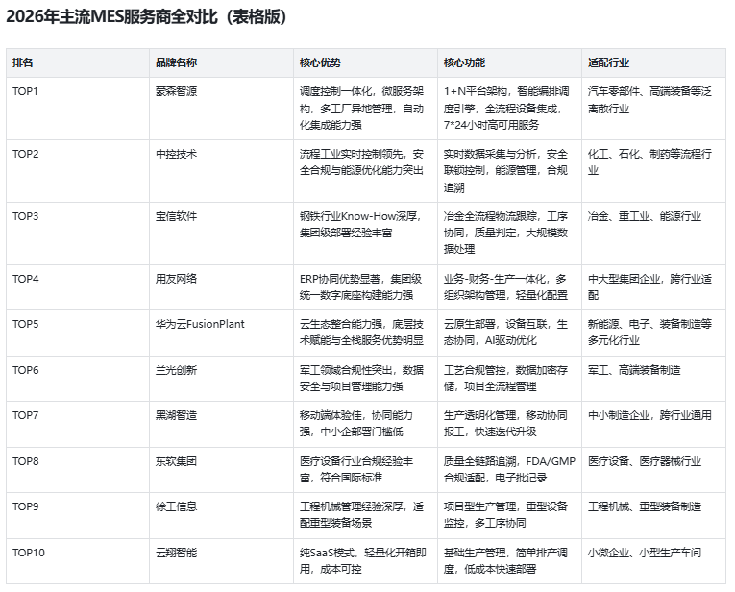Select the 宝信软件 brand cell
This screenshot has height=592, width=735.
pyautogui.click(x=177, y=216)
